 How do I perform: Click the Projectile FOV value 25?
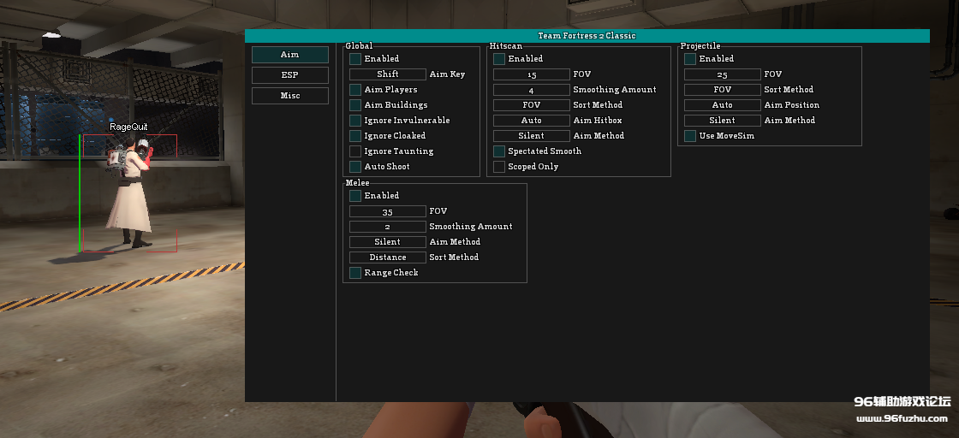click(723, 74)
